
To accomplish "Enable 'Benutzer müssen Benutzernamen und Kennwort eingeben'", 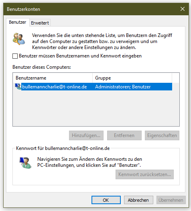I will [15, 56].
